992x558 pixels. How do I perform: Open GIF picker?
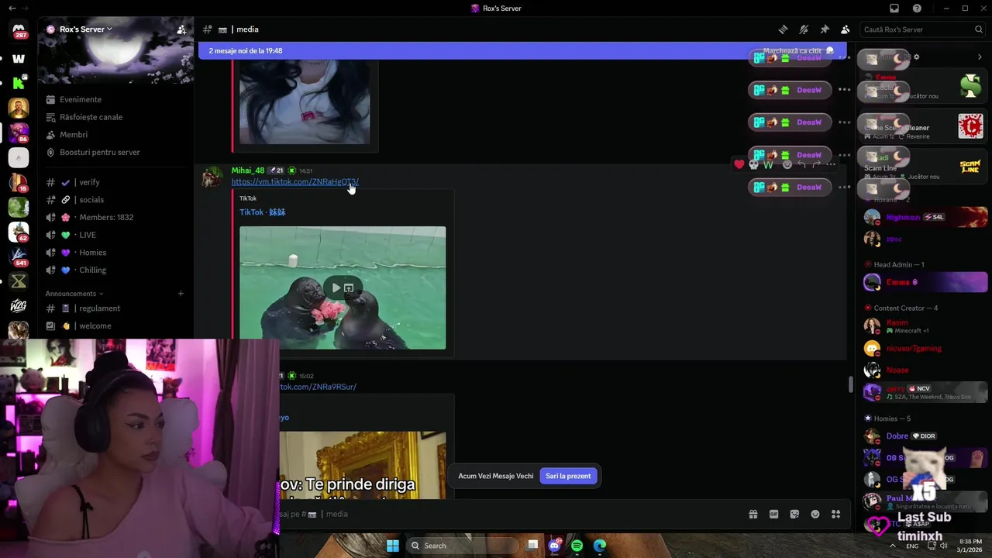tap(773, 514)
